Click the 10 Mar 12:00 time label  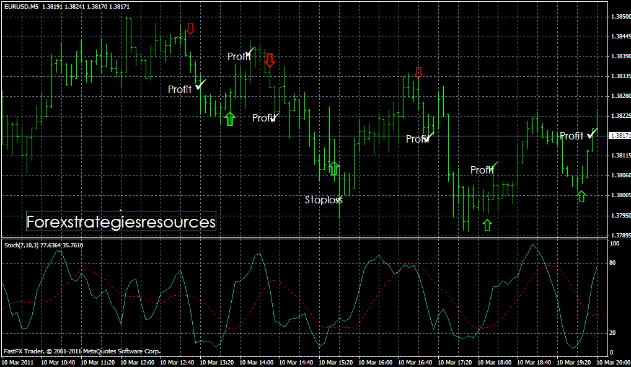coord(137,363)
